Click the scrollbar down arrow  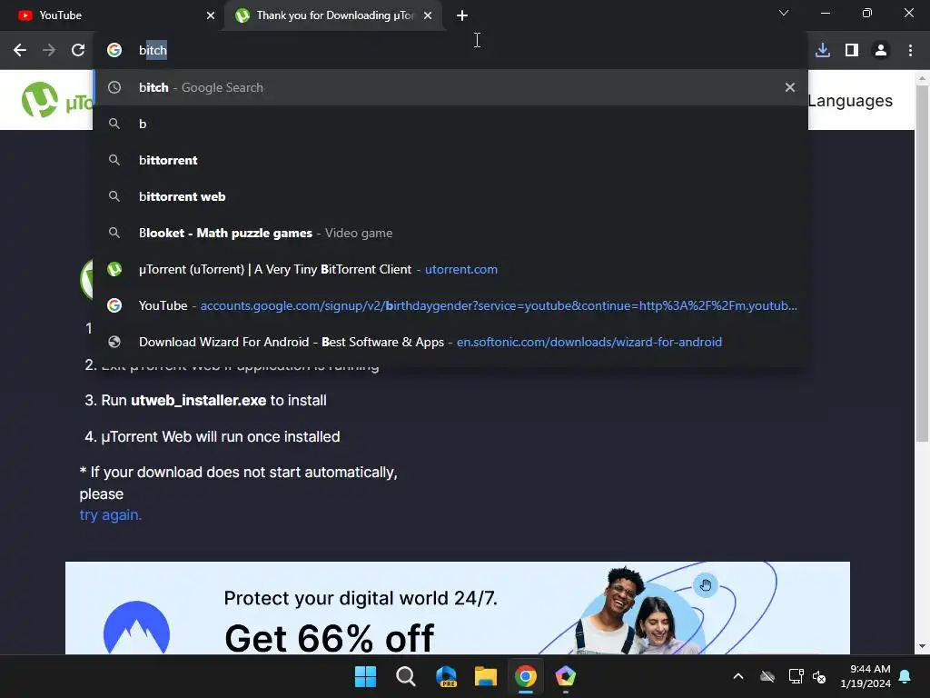click(921, 646)
